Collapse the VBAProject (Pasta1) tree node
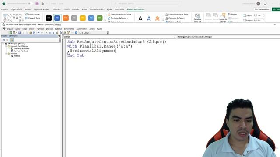Screen dimensions: 280x157 point(3,44)
